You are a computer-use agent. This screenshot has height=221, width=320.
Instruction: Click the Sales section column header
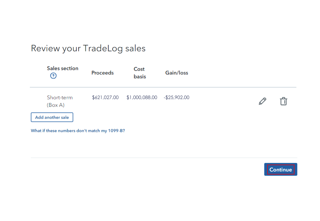coord(63,68)
